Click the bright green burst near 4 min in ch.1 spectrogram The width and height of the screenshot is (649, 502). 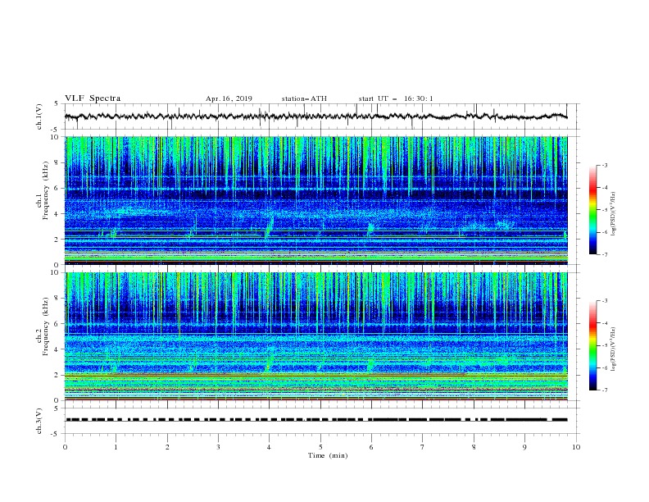click(x=269, y=228)
